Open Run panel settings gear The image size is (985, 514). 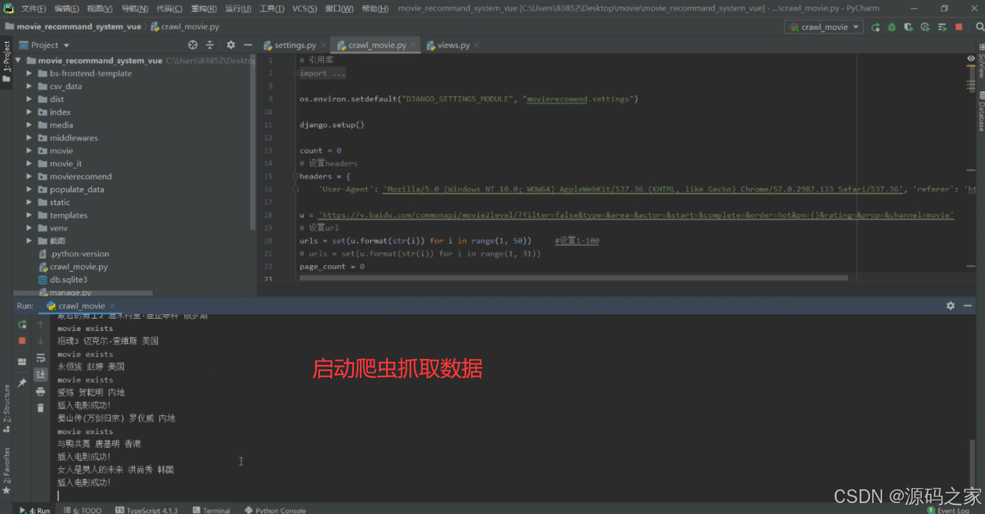pos(951,306)
